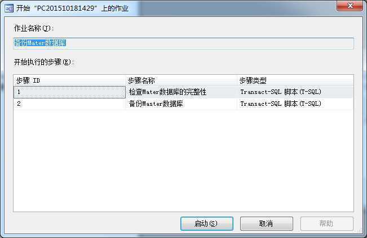Click the 作业名称 text field
This screenshot has width=367, height=238.
pyautogui.click(x=184, y=43)
